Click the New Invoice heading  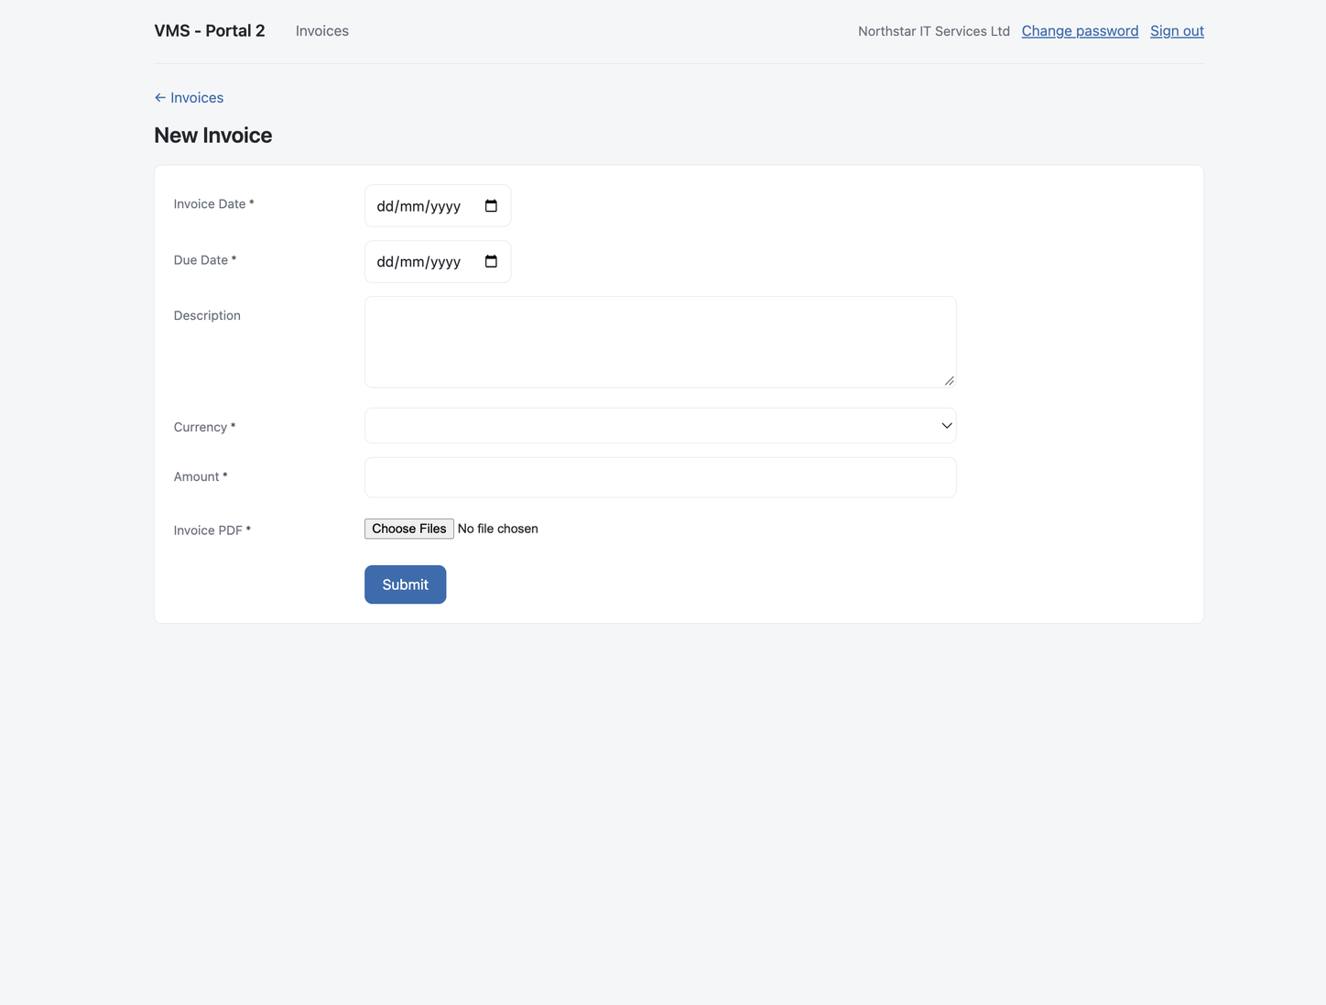(213, 136)
